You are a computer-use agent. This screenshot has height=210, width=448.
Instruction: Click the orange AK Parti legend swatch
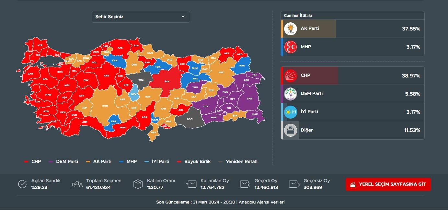click(88, 162)
